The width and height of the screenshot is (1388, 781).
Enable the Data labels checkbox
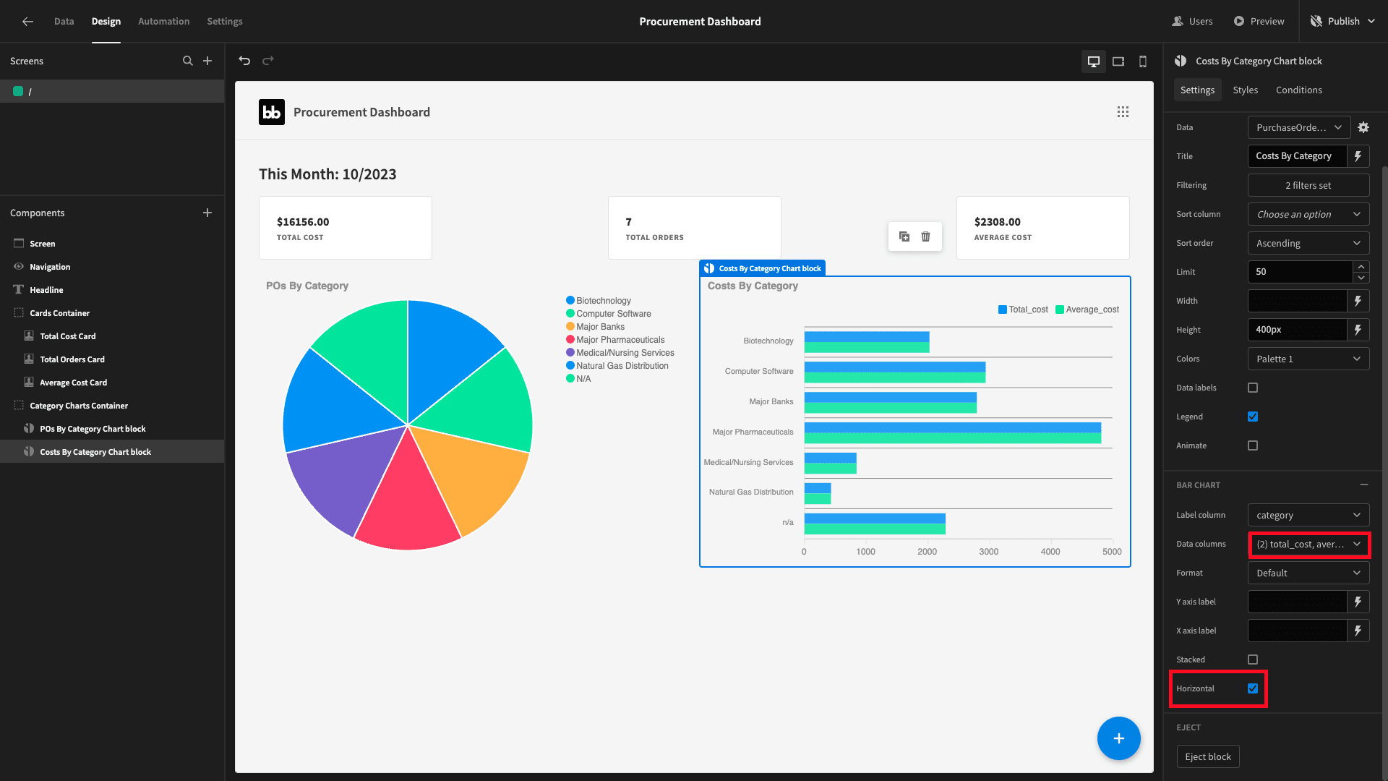pyautogui.click(x=1253, y=388)
